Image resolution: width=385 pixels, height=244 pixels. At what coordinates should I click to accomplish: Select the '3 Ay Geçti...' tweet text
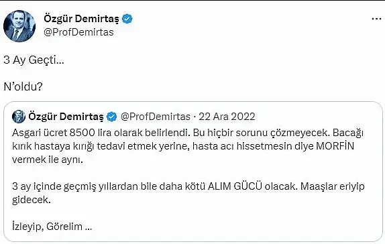(34, 60)
